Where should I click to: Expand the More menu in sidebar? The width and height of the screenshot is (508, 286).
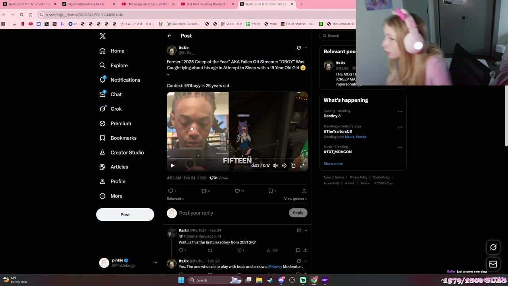coord(111,196)
